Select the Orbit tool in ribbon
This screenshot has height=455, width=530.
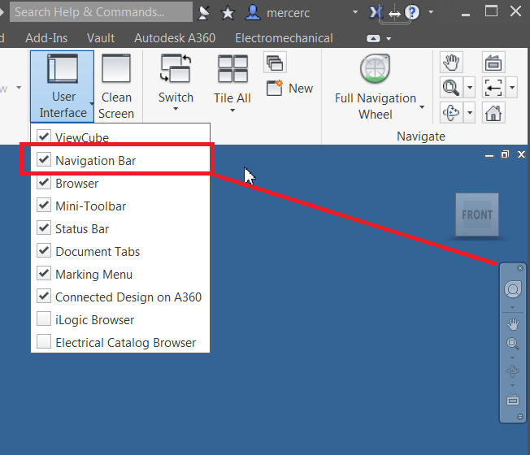451,112
